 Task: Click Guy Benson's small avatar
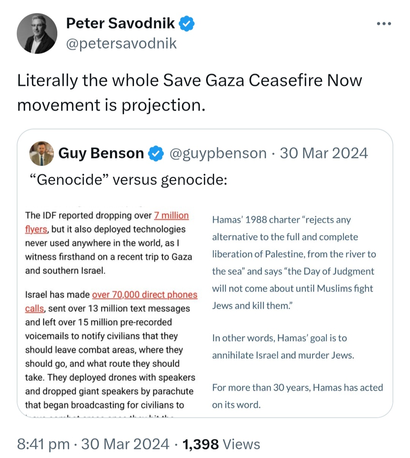[x=42, y=153]
